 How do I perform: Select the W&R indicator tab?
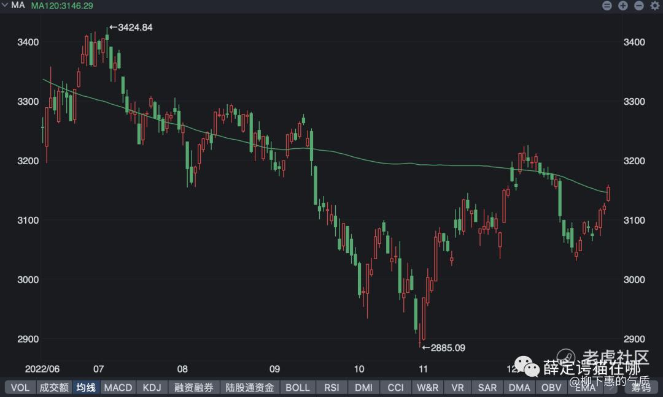pyautogui.click(x=427, y=387)
